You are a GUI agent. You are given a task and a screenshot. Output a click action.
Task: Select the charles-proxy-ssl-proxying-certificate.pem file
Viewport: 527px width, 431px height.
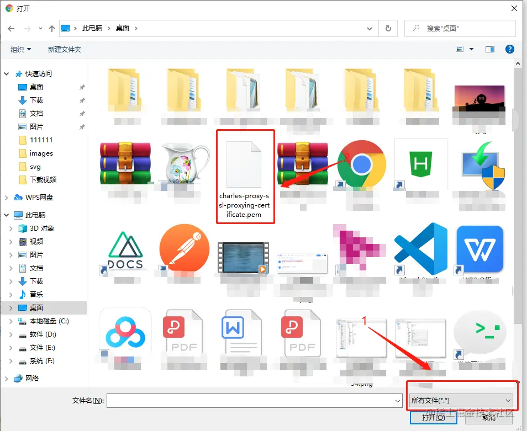tap(244, 177)
